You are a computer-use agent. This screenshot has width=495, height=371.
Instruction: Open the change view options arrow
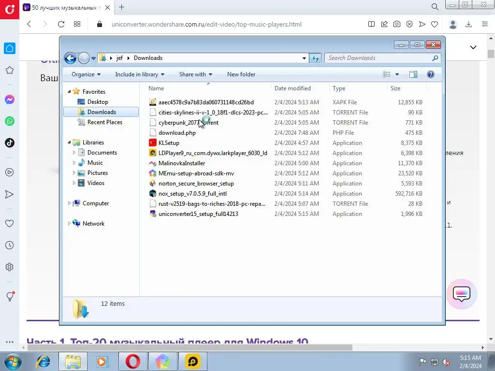point(397,74)
